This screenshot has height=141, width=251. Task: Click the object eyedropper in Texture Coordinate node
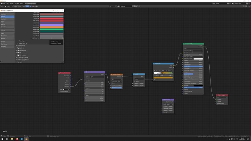click(69, 89)
